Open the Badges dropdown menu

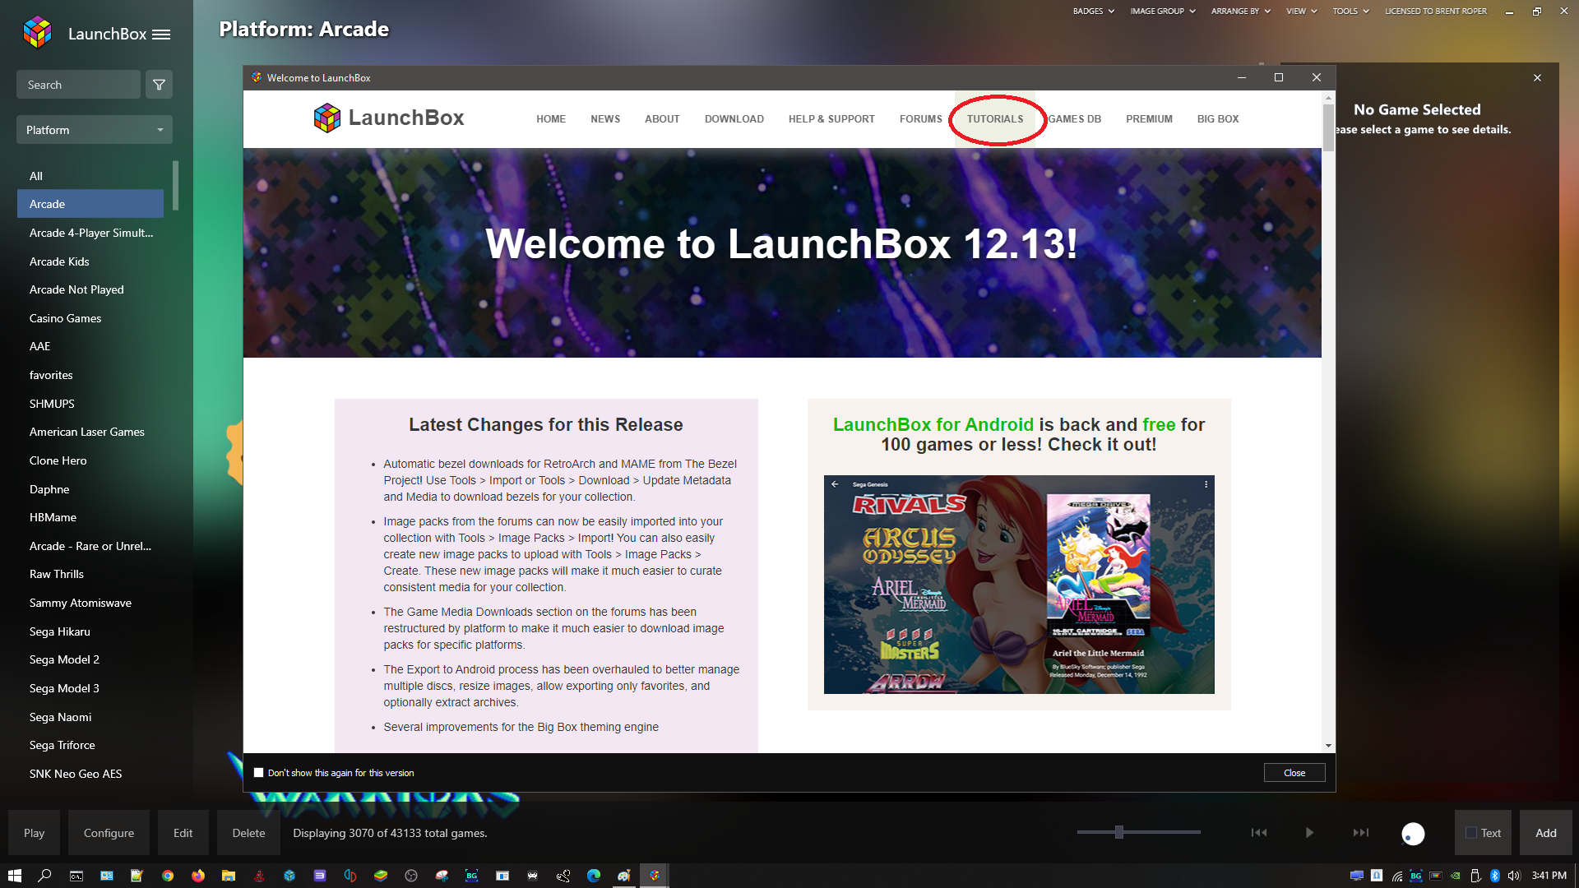tap(1093, 11)
